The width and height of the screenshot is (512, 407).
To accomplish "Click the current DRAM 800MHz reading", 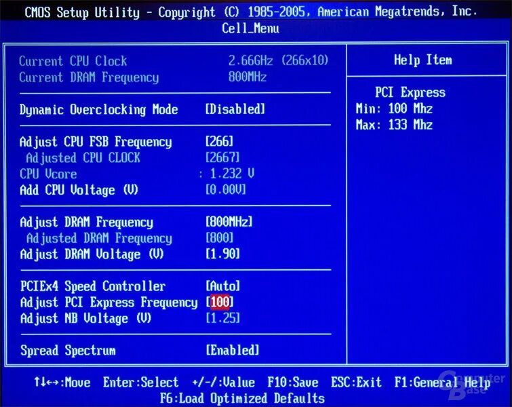I will (247, 77).
